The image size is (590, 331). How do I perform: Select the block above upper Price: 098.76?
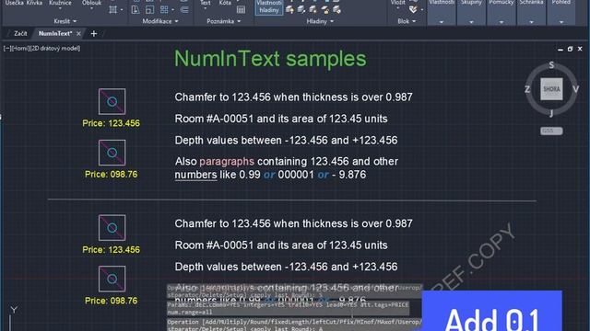point(112,153)
